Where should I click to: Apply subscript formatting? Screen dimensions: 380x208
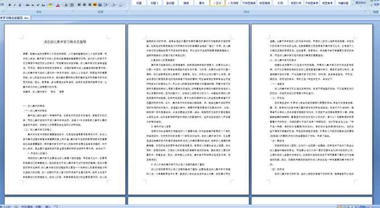tap(33, 5)
